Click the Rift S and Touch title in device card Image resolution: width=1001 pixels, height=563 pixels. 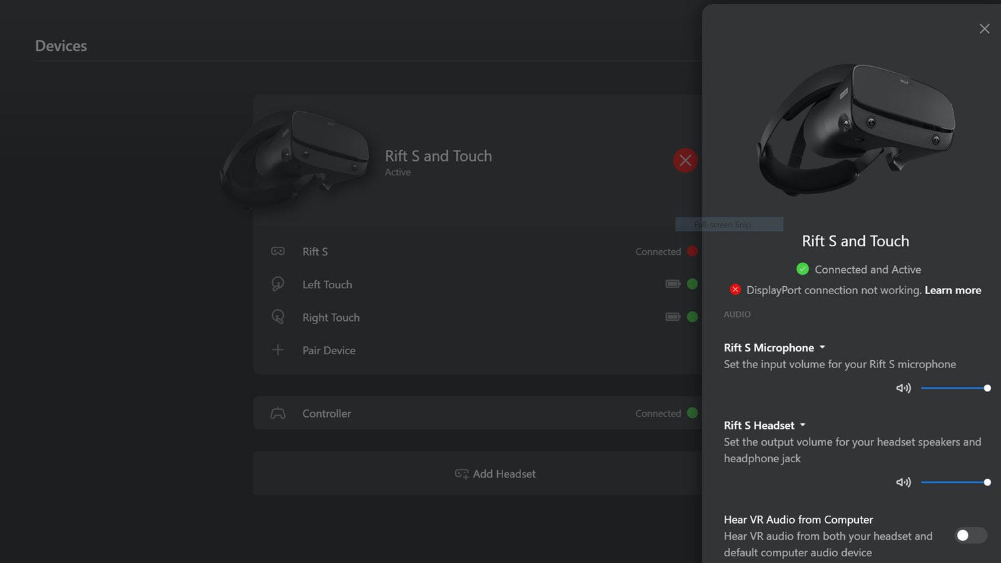pyautogui.click(x=438, y=156)
